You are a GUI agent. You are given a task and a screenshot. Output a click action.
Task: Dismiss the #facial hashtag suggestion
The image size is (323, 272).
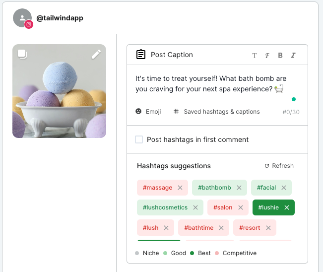[284, 188]
